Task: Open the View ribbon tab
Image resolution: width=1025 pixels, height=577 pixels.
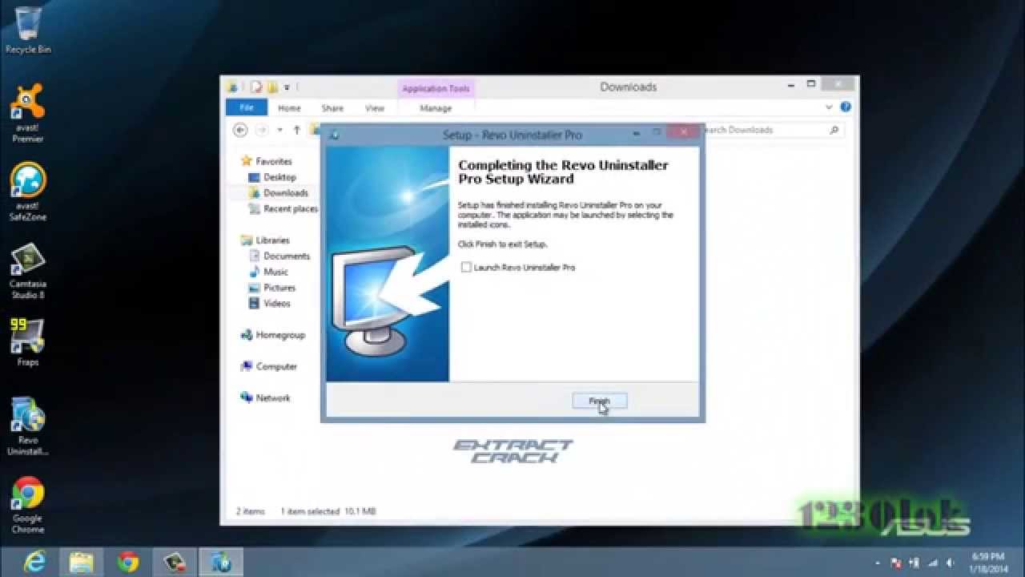Action: pyautogui.click(x=375, y=108)
